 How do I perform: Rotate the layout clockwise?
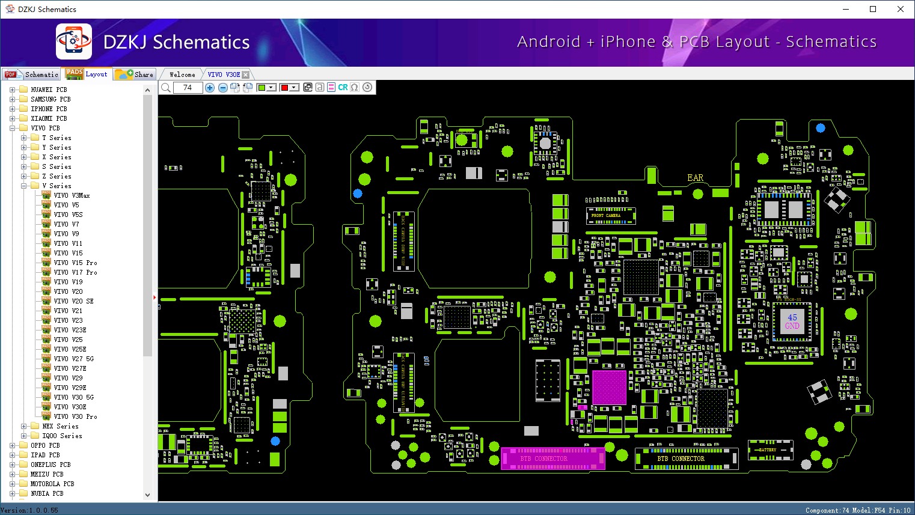pos(235,88)
